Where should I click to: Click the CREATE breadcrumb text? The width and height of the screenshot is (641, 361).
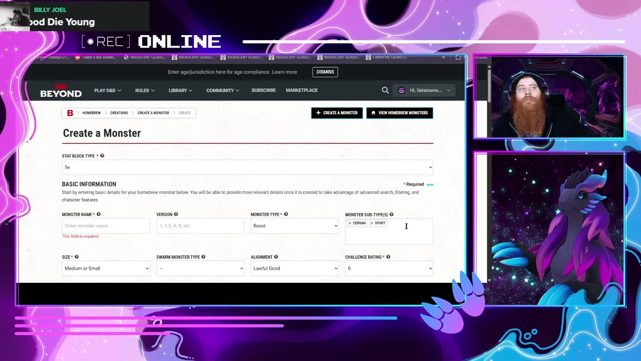[185, 113]
